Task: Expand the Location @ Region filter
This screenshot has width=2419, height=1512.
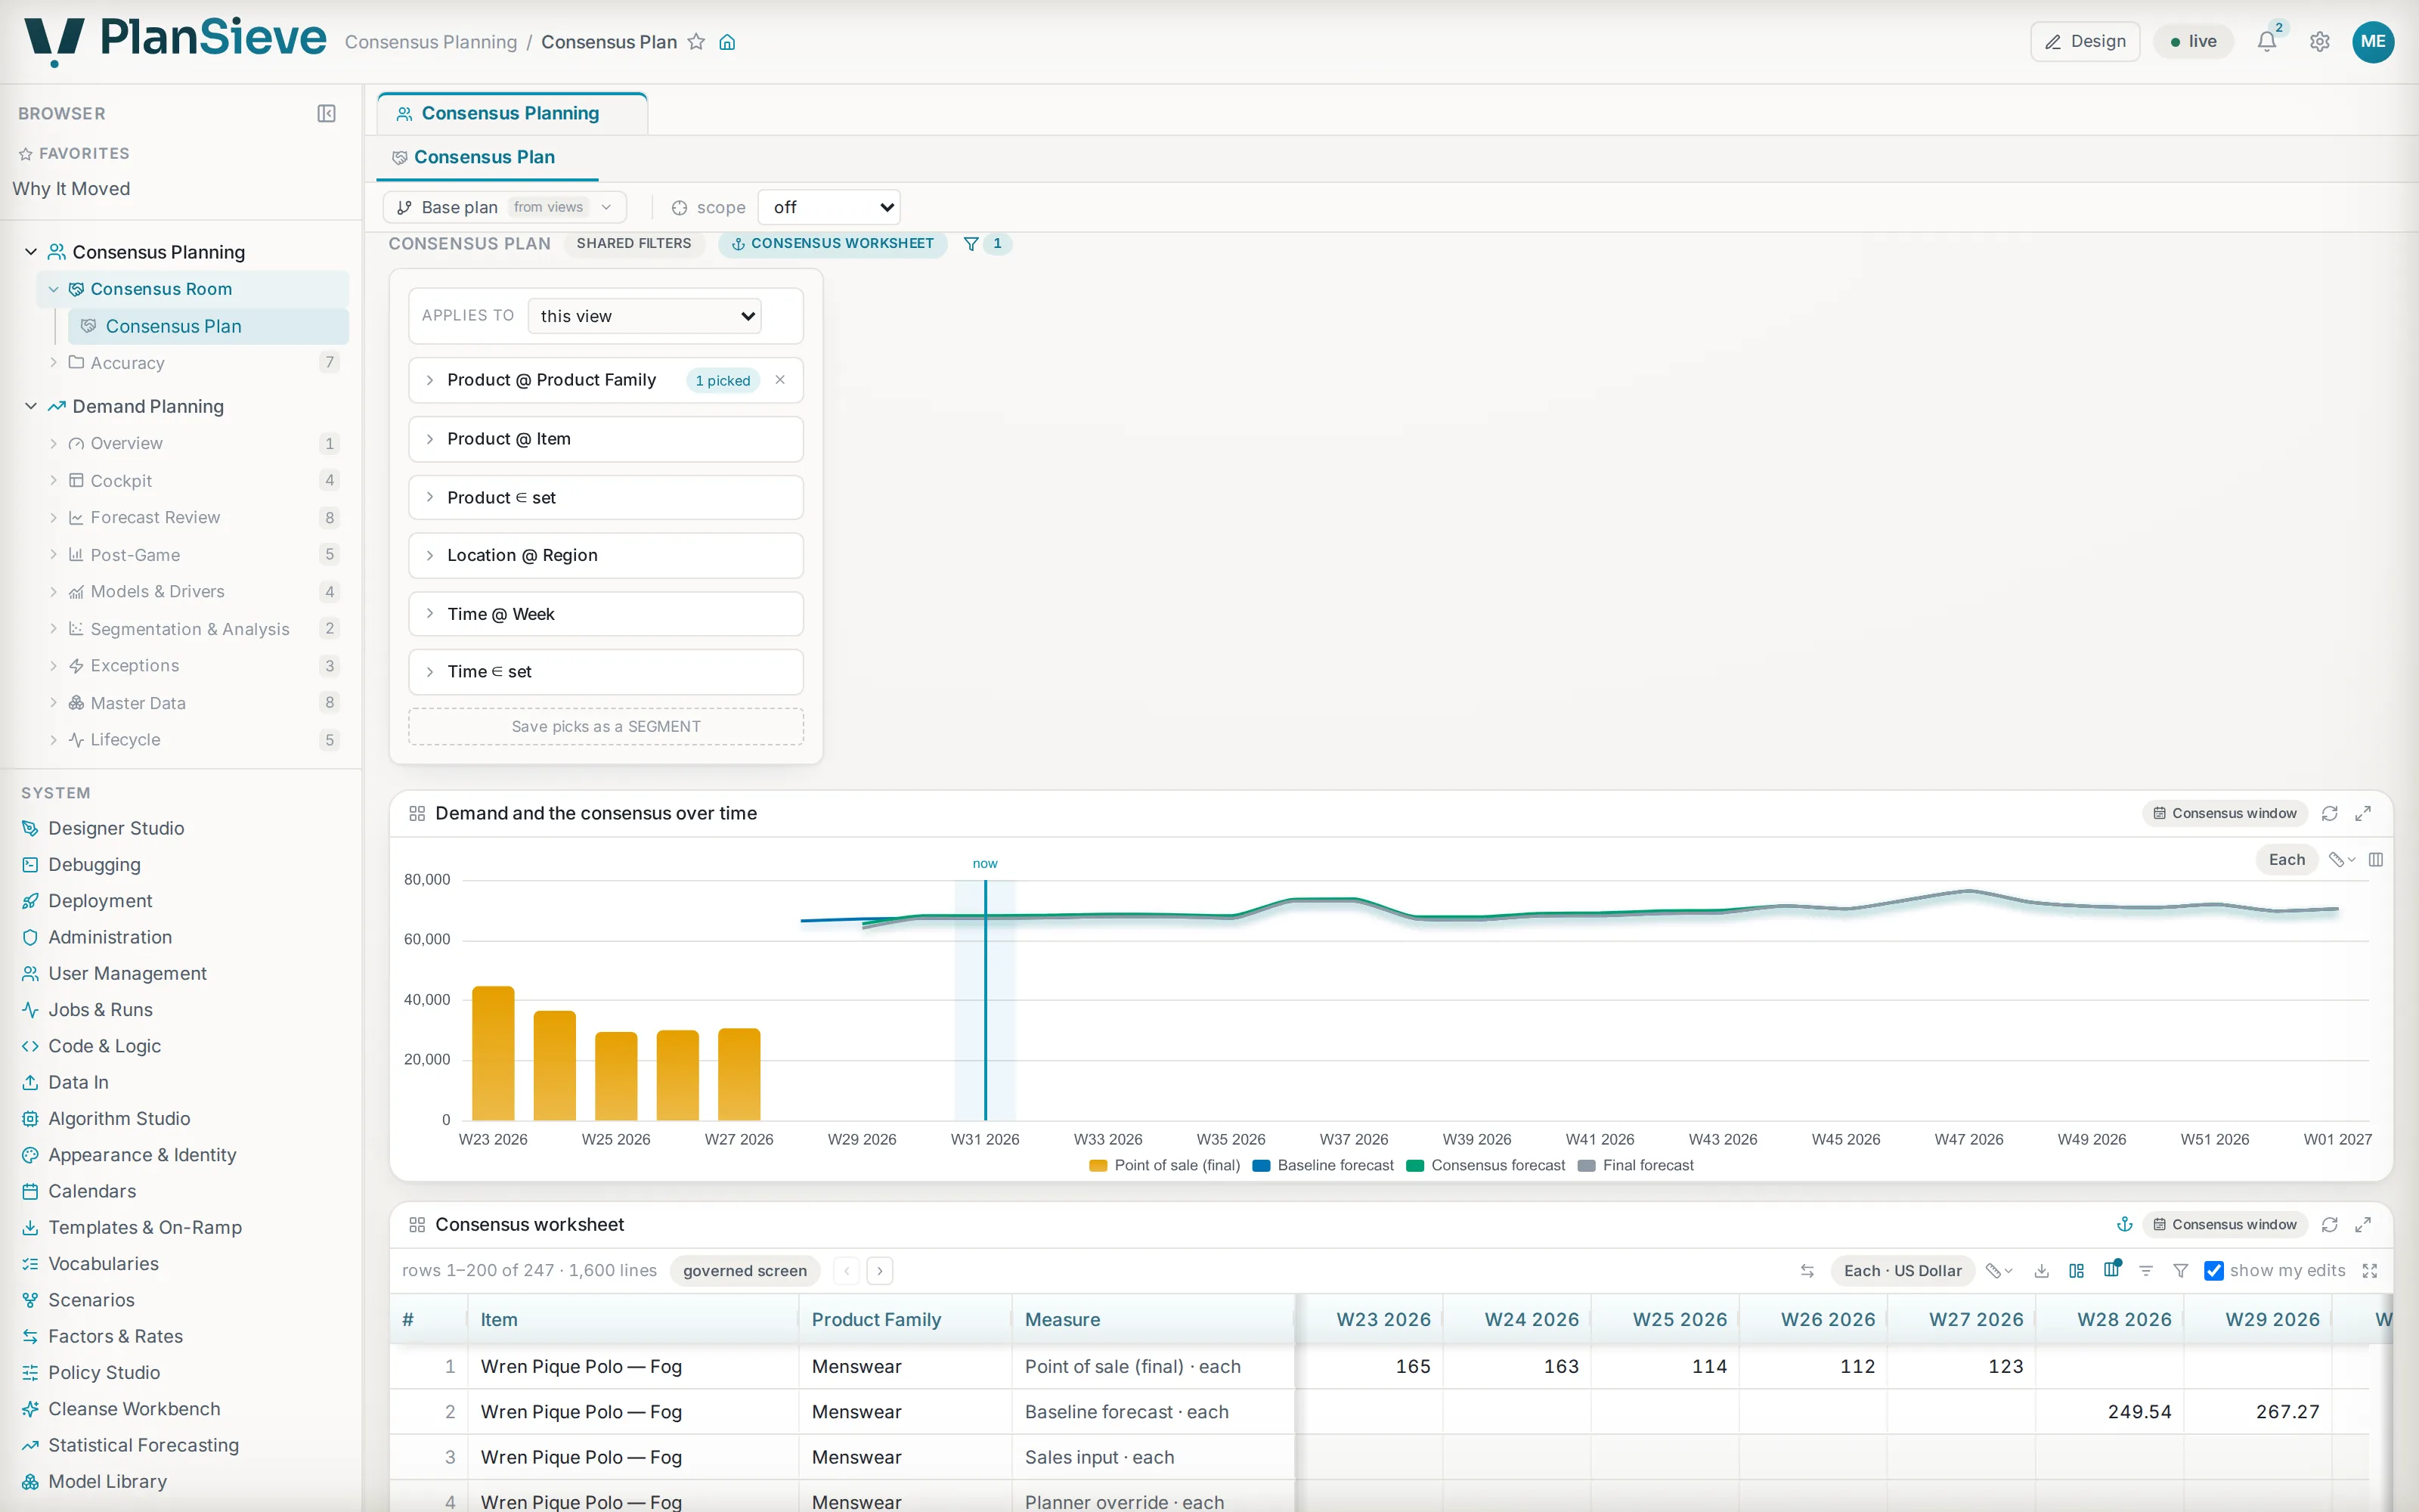Action: point(606,556)
